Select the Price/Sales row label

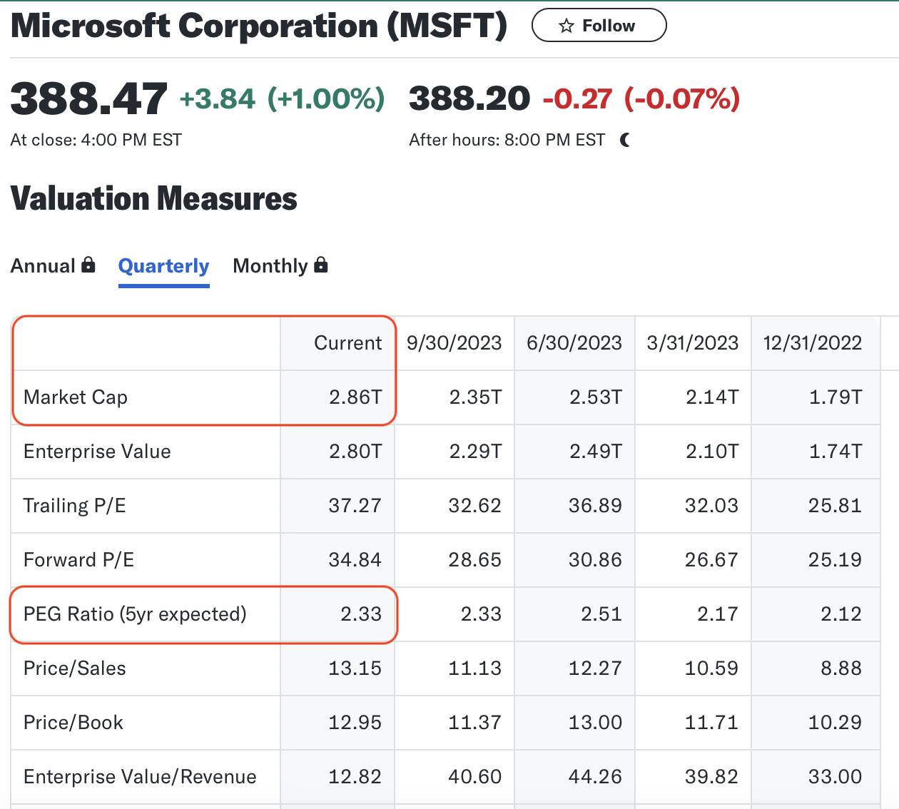click(75, 668)
